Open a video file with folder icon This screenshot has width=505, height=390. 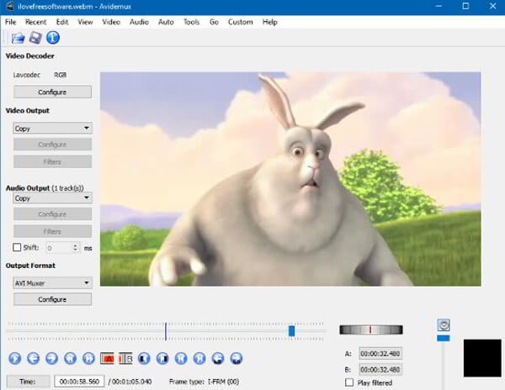click(18, 38)
